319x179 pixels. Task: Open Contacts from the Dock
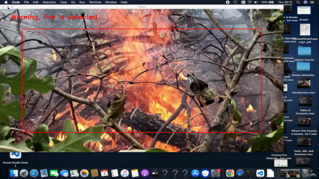[94, 174]
